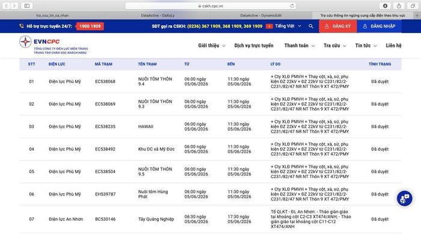This screenshot has width=421, height=237.
Task: Click the MÃ TRẠM column header
Action: click(x=103, y=64)
